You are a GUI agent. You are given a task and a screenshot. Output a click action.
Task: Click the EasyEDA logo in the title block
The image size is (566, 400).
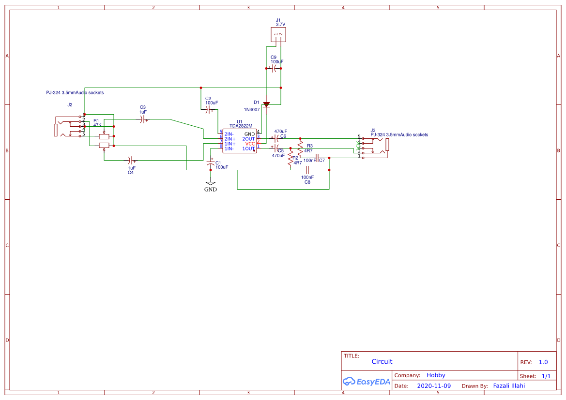point(367,381)
